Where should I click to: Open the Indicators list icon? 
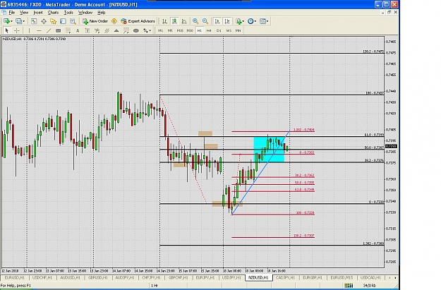pos(238,21)
